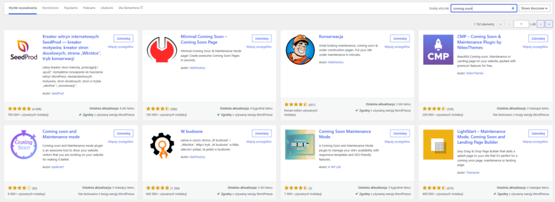The image size is (555, 202).
Task: Open the SeedProd plugin title link
Action: pos(72,48)
